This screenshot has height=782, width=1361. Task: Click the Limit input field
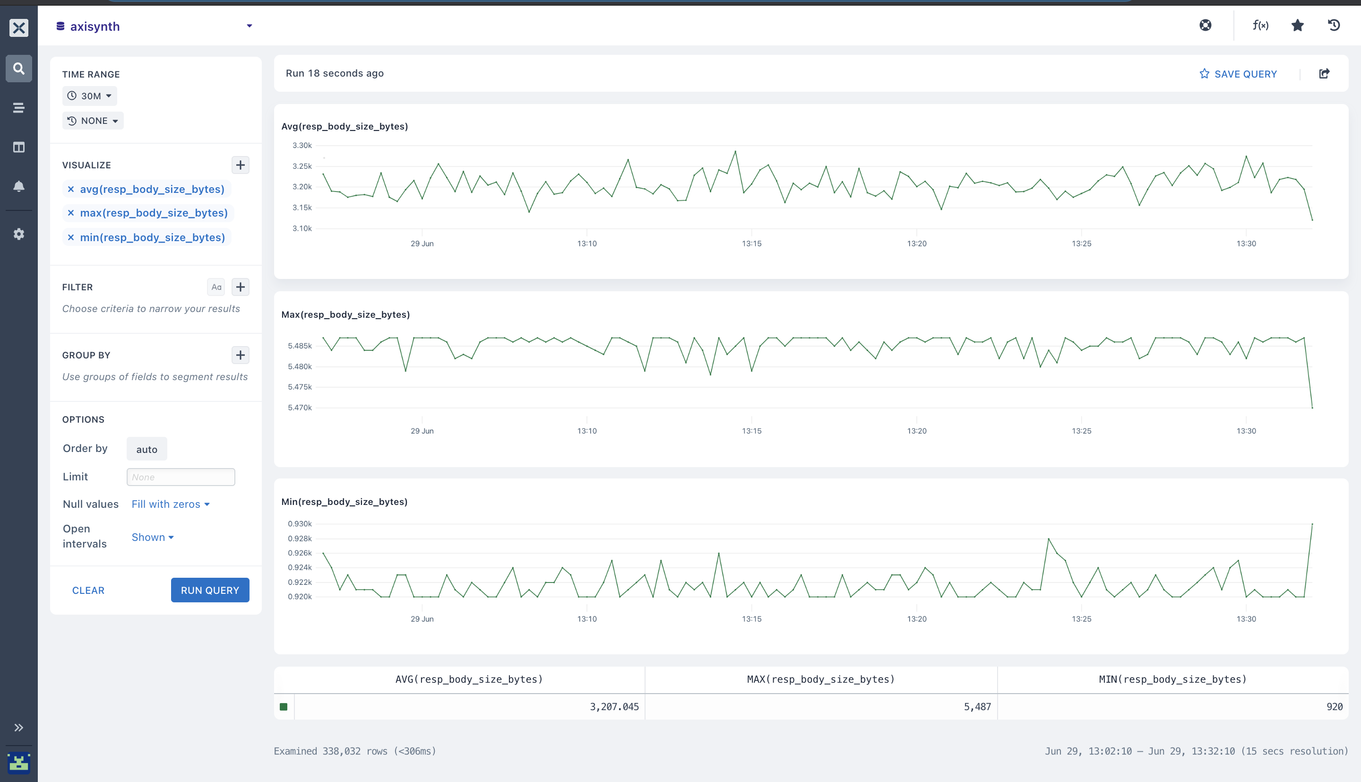point(181,477)
